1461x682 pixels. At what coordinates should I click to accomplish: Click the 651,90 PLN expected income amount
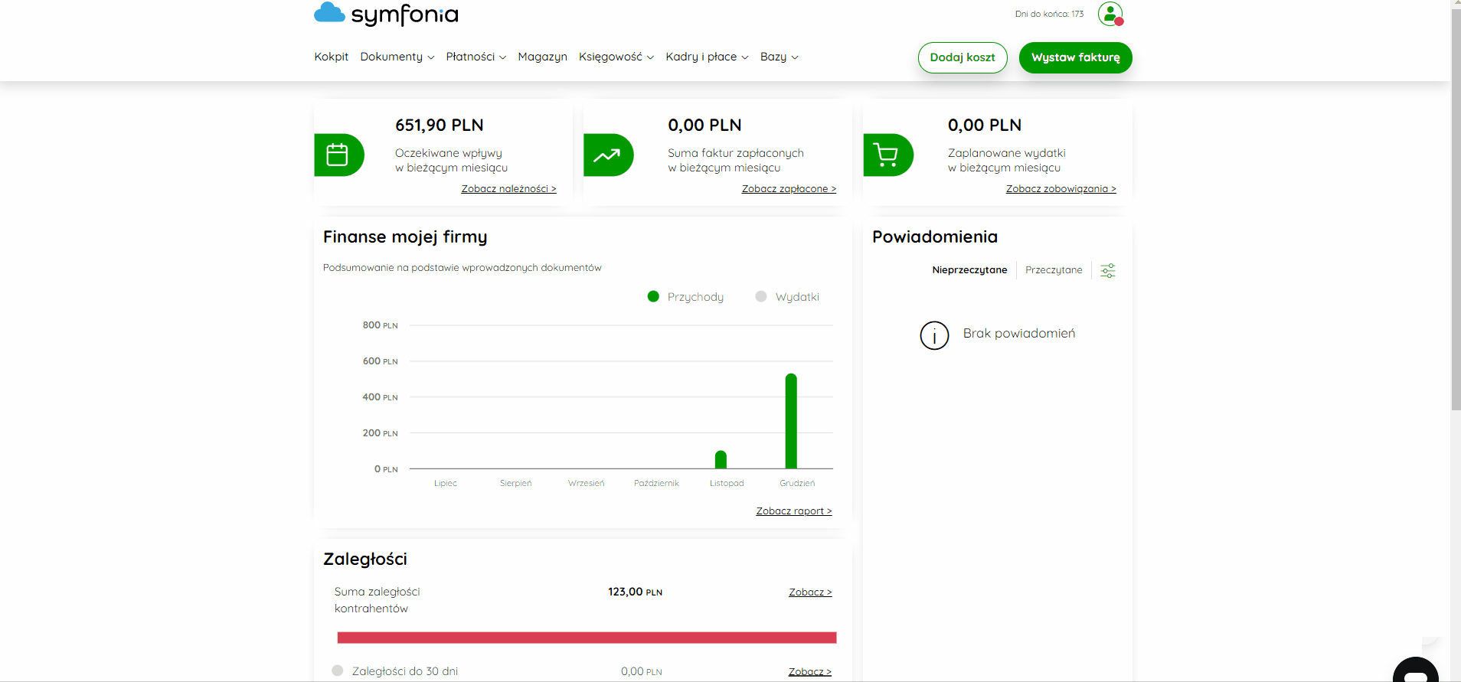440,126
